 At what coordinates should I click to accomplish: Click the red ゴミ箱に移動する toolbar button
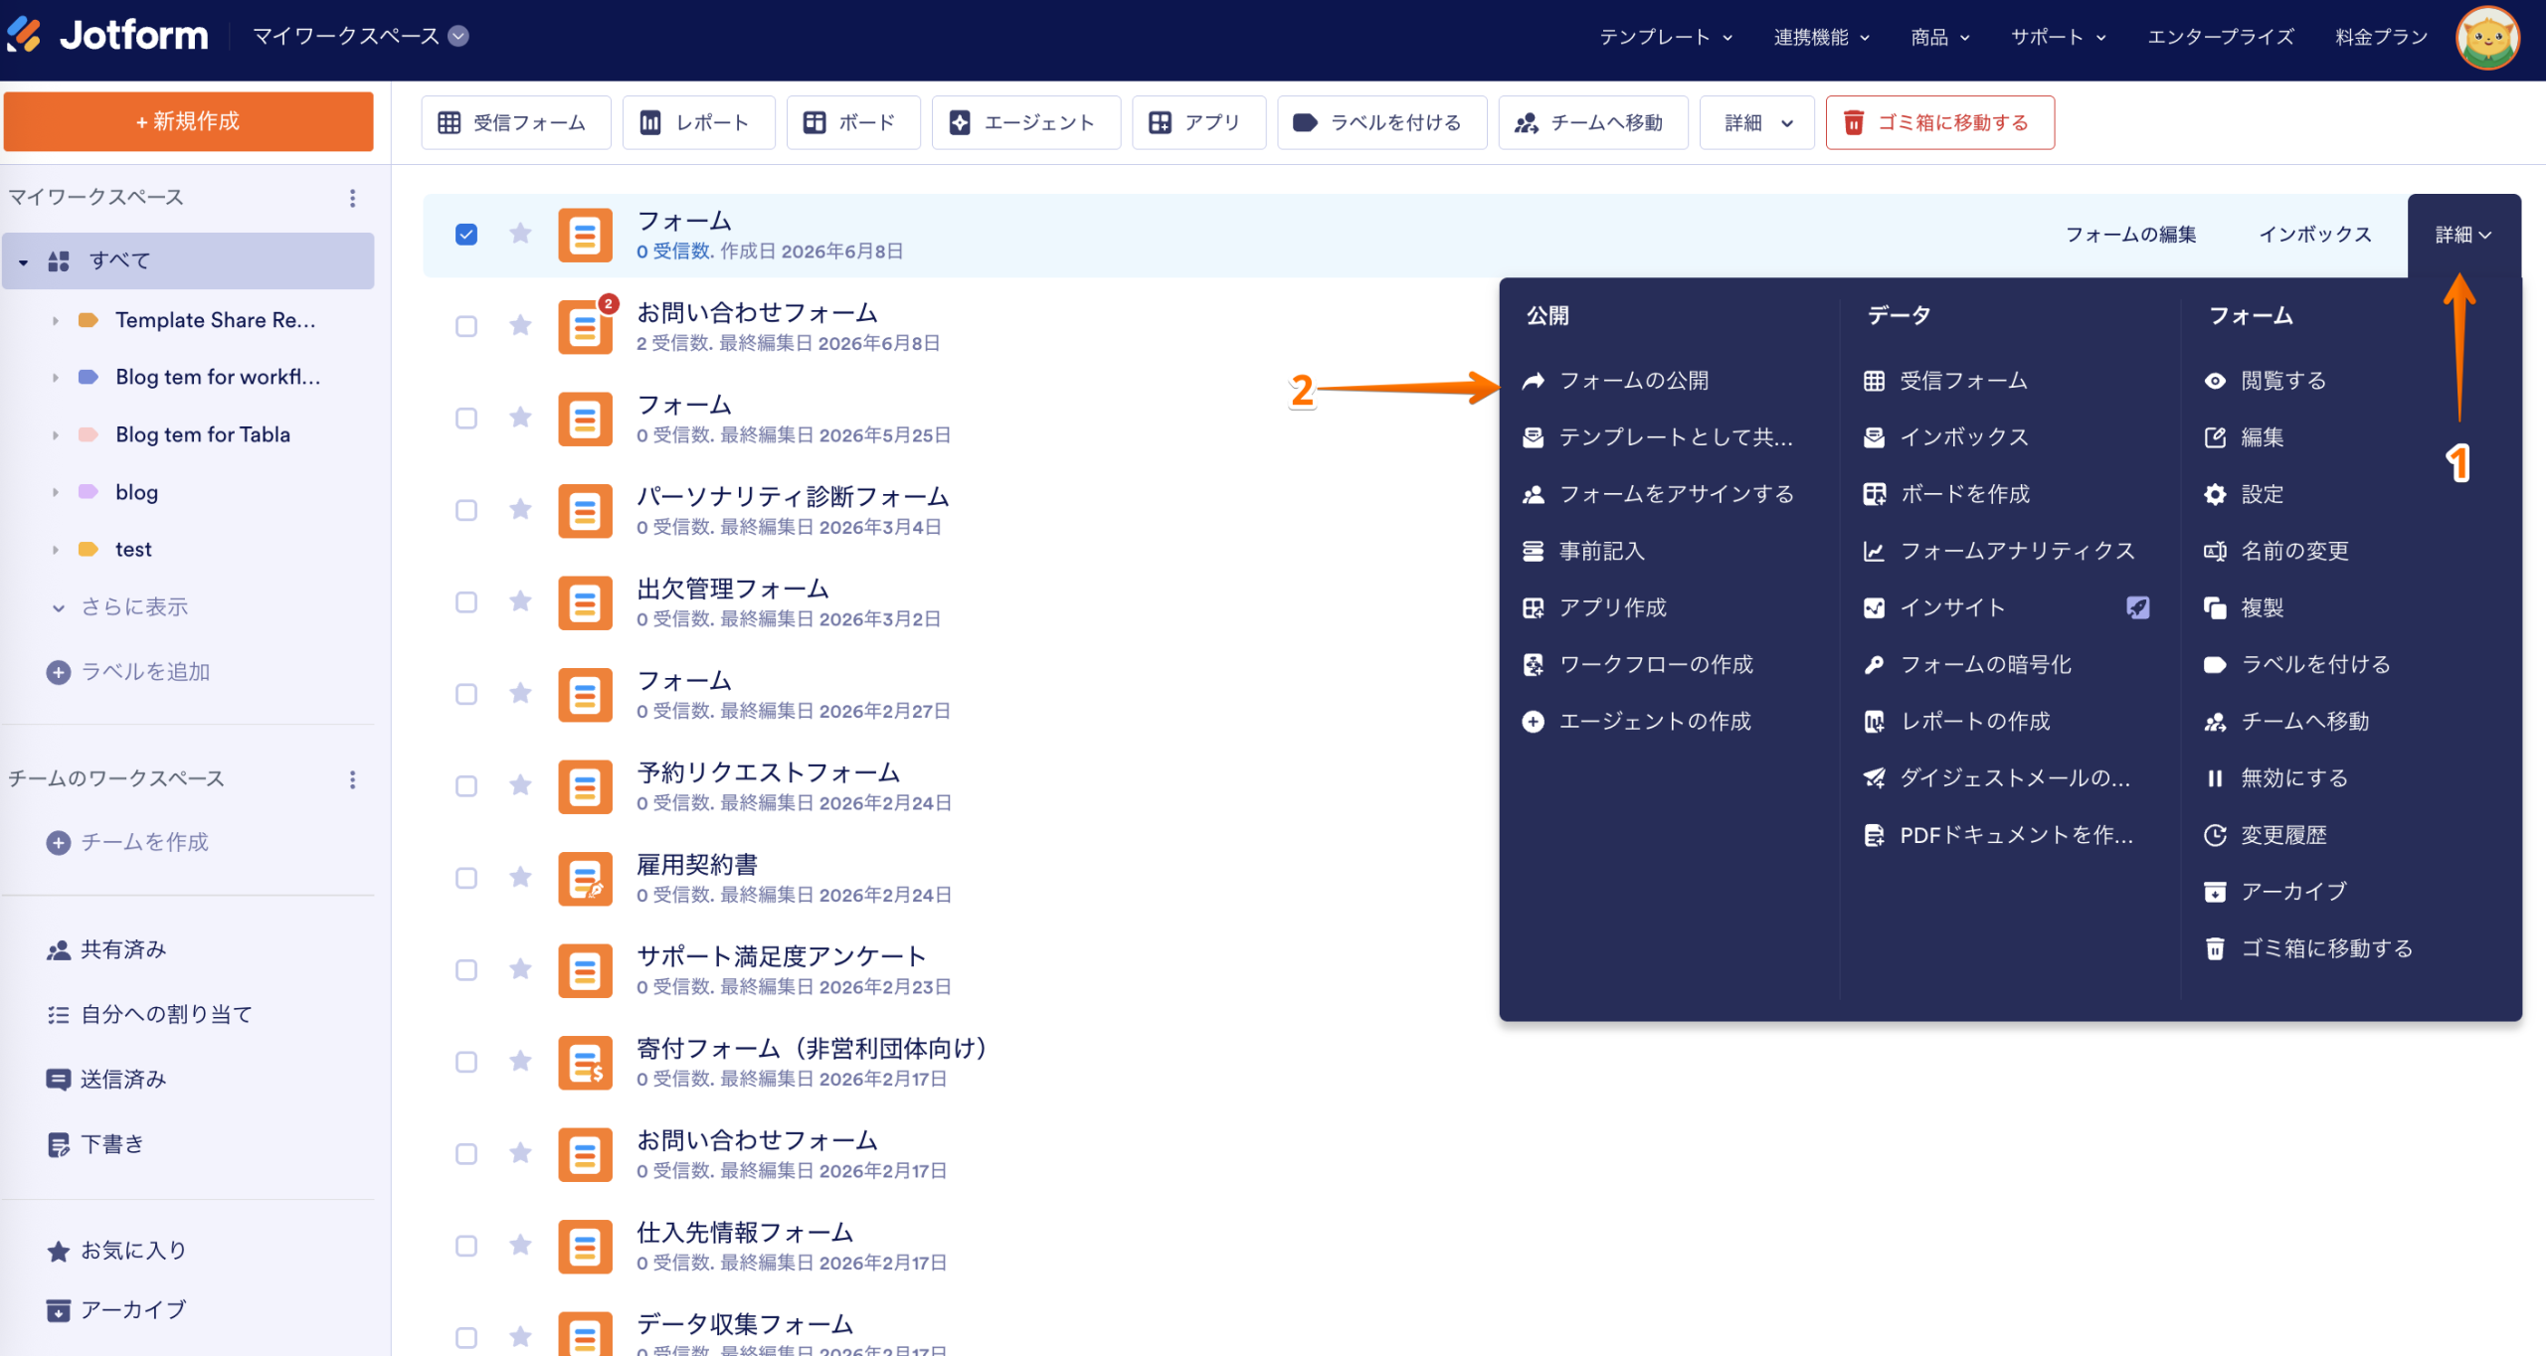click(x=1939, y=123)
